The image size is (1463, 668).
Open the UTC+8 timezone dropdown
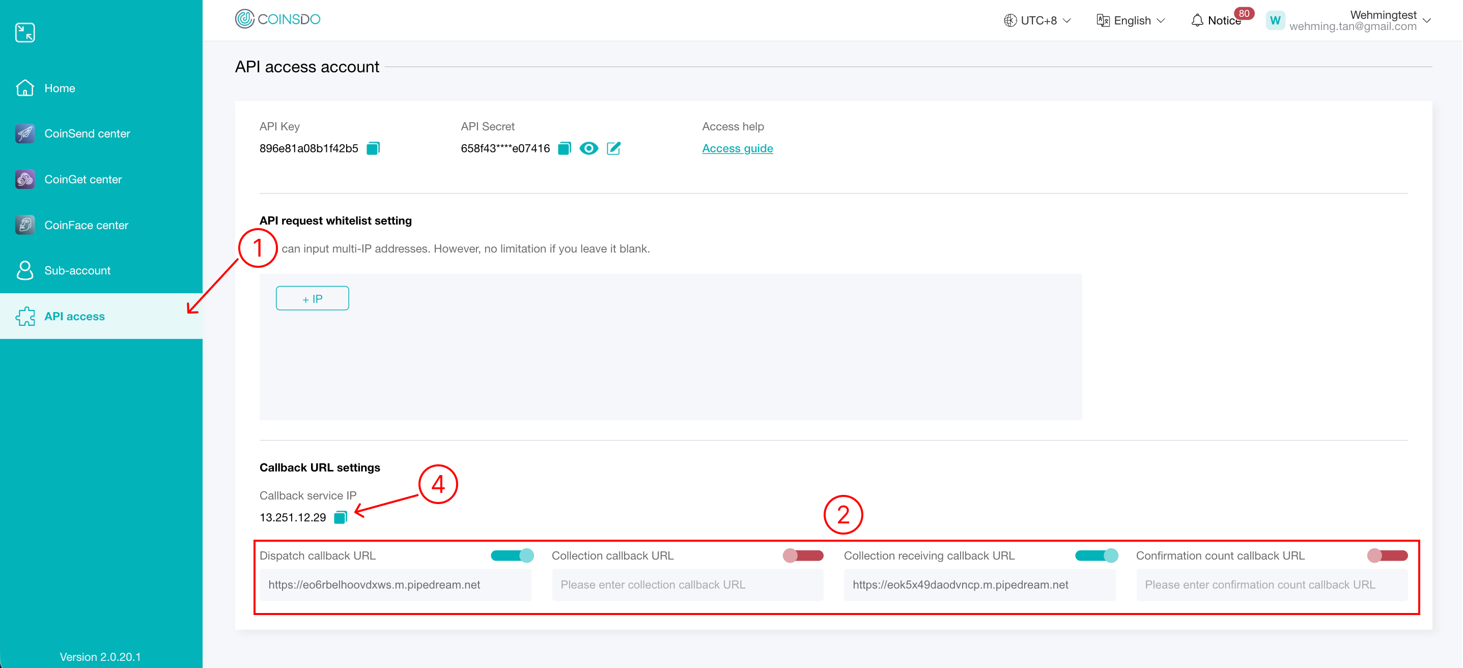pos(1037,20)
